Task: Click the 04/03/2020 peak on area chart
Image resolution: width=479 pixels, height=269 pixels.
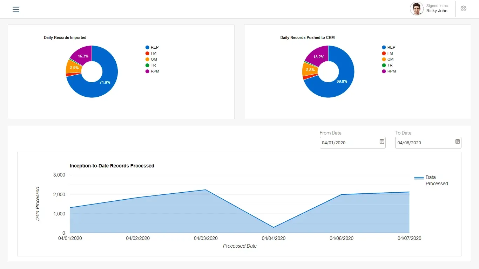Action: (x=205, y=190)
